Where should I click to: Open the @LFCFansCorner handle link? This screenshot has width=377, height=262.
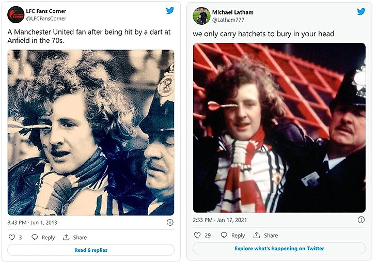pyautogui.click(x=46, y=19)
